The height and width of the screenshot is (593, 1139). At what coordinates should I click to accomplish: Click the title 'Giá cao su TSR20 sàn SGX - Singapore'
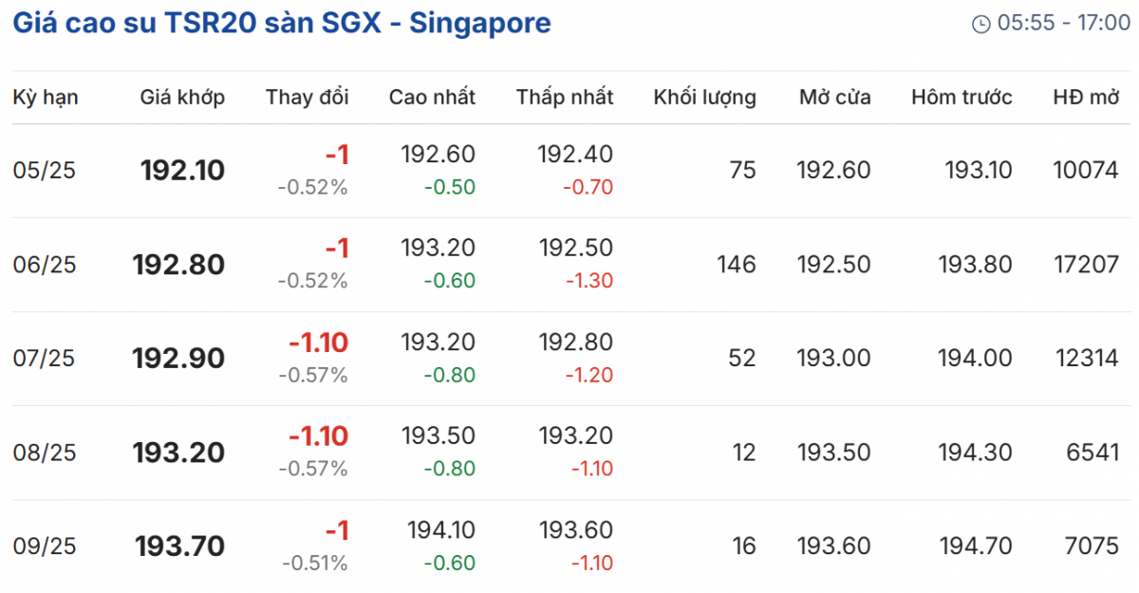282,23
